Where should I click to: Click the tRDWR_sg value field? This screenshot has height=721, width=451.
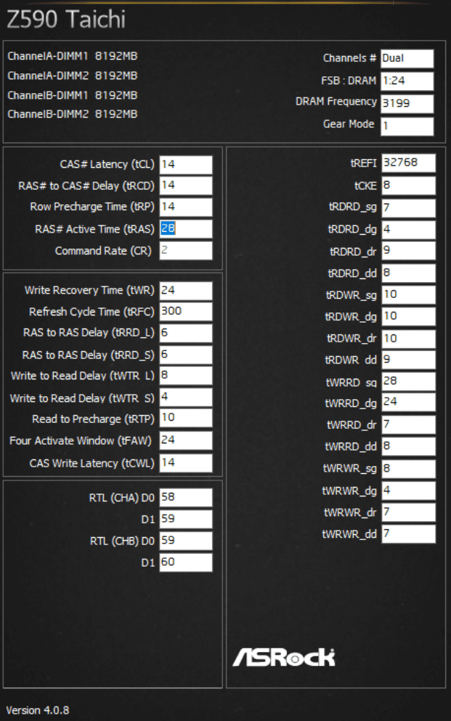coord(409,295)
